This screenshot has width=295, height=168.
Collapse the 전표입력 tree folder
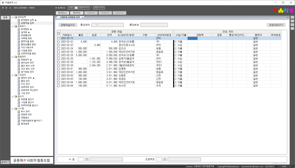pyautogui.click(x=12, y=17)
